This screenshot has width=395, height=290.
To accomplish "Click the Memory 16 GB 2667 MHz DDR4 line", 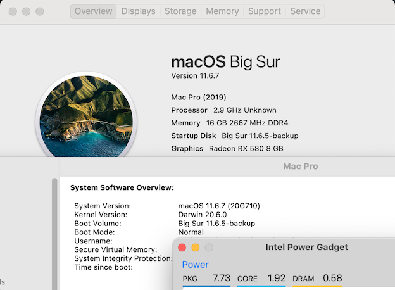I will point(230,123).
